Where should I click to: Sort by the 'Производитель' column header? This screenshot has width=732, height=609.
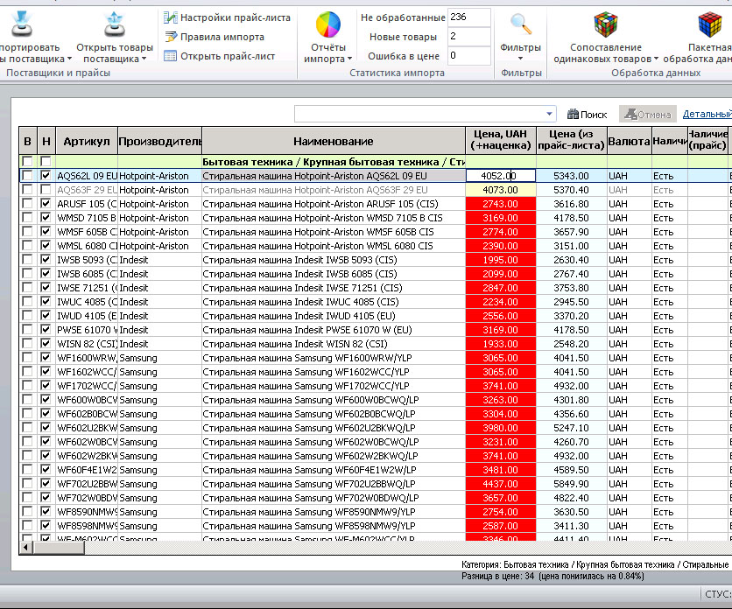159,141
